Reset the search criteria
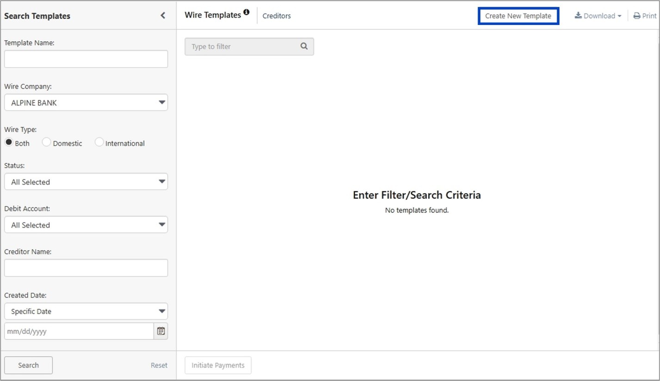660x381 pixels. [159, 365]
